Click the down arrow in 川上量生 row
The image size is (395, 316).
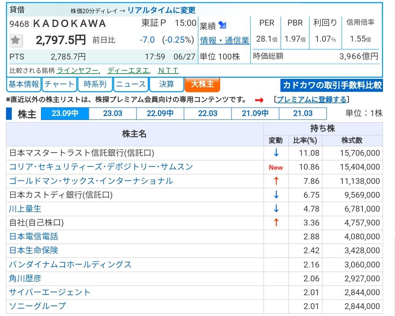(x=276, y=209)
